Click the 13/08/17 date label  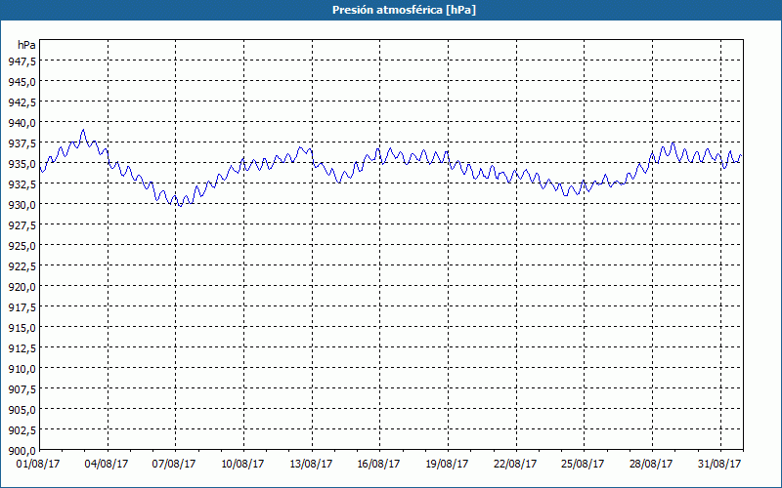pos(311,464)
